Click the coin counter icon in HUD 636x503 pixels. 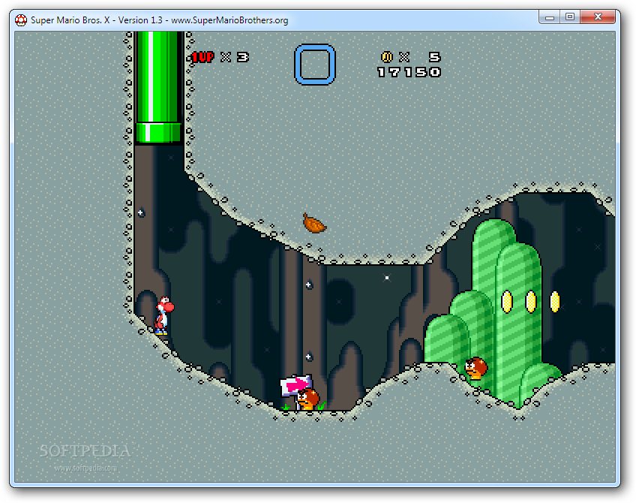[x=387, y=57]
